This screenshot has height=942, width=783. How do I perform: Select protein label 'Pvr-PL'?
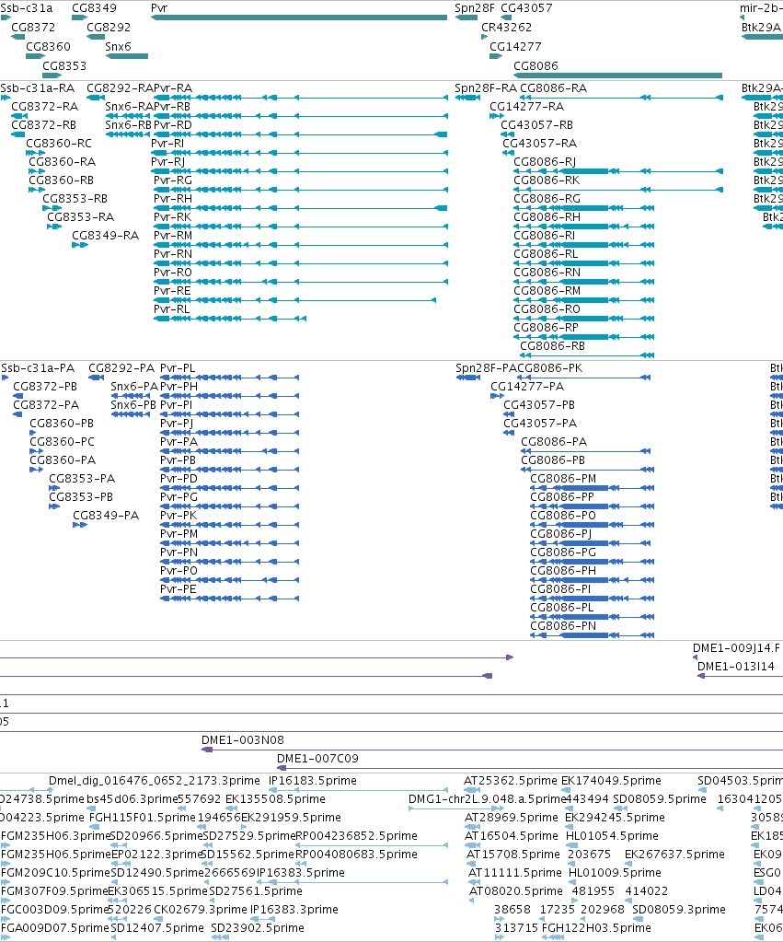pos(178,368)
